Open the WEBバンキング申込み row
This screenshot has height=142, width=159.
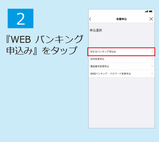pyautogui.click(x=122, y=51)
